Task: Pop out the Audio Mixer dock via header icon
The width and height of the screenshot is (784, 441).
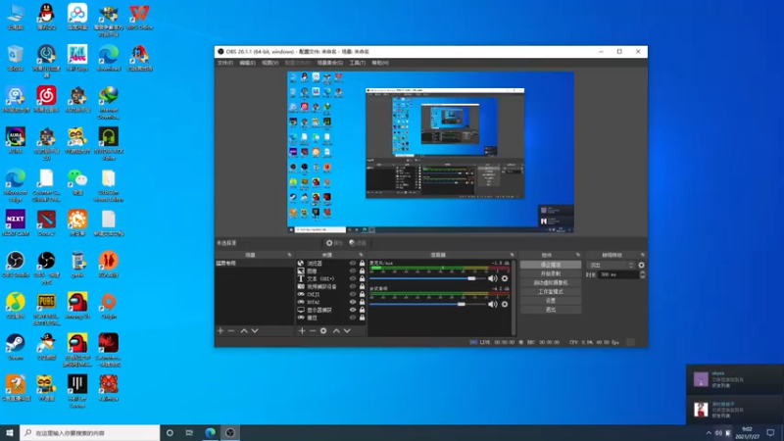Action: [x=512, y=255]
